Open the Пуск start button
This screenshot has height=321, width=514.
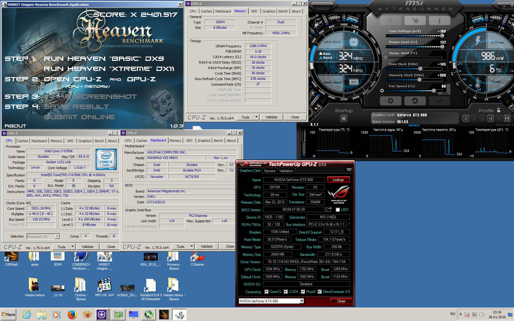[x=8, y=314]
